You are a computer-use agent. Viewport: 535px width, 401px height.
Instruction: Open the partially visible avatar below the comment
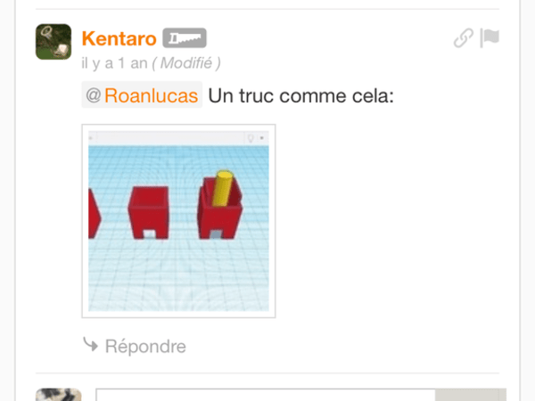(x=58, y=395)
